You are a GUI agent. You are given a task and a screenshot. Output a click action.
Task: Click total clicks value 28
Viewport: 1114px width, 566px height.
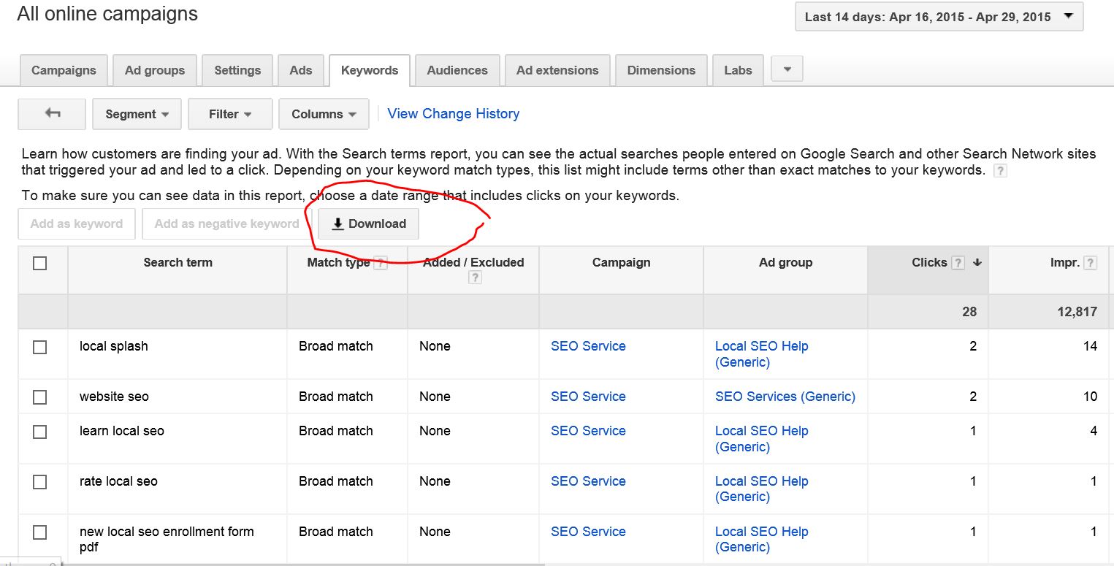[969, 312]
